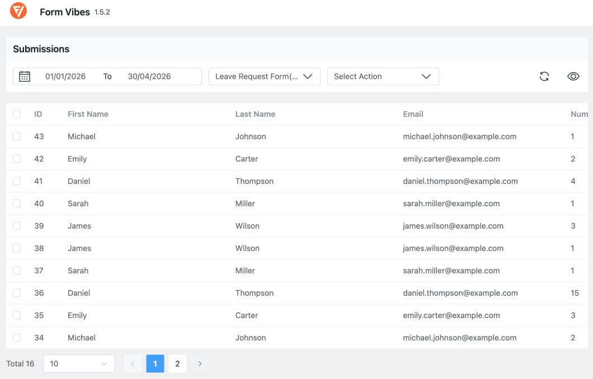Viewport: 593px width, 379px height.
Task: Click email emily.carter@example.com in row 42
Action: click(451, 159)
